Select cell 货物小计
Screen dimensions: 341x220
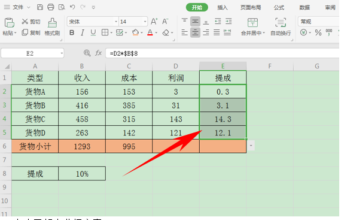click(x=35, y=146)
